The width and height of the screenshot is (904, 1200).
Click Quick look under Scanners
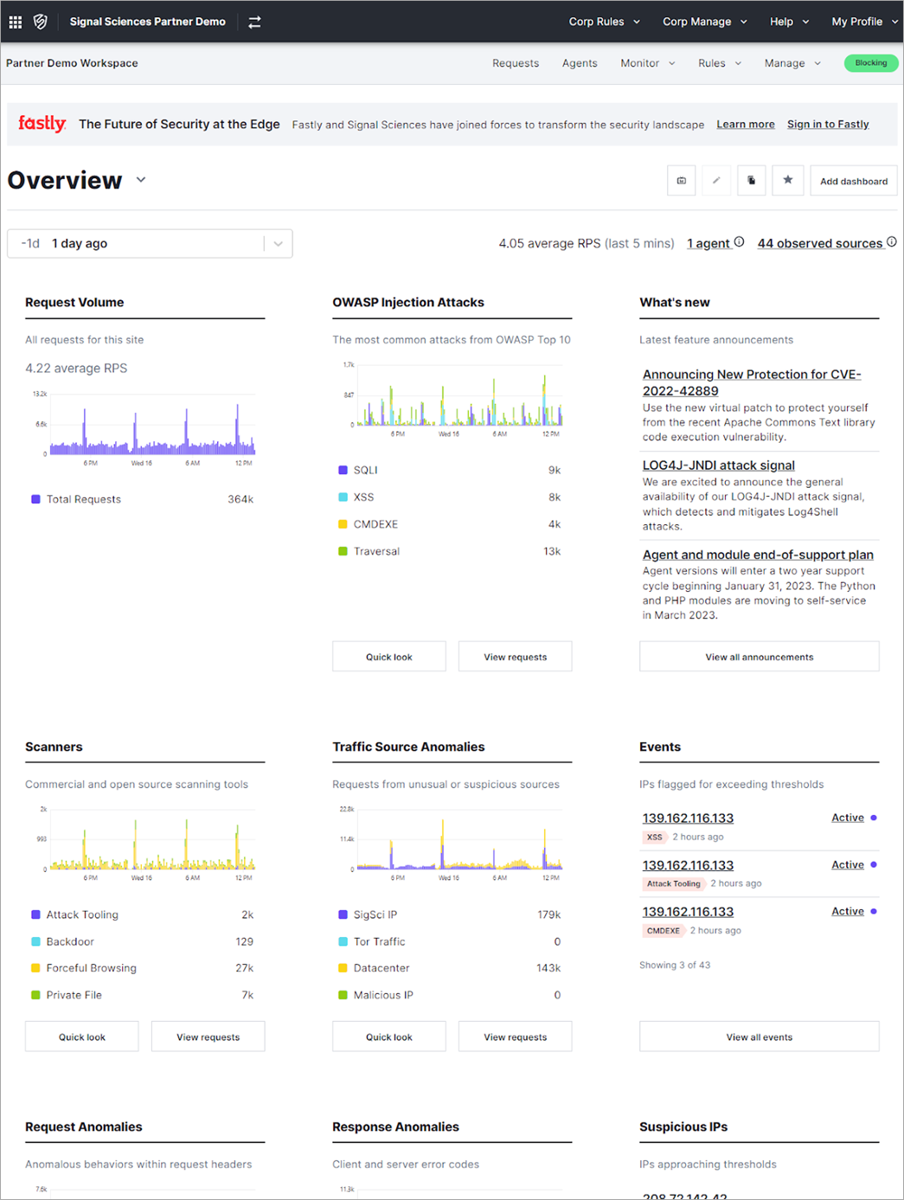click(82, 1036)
